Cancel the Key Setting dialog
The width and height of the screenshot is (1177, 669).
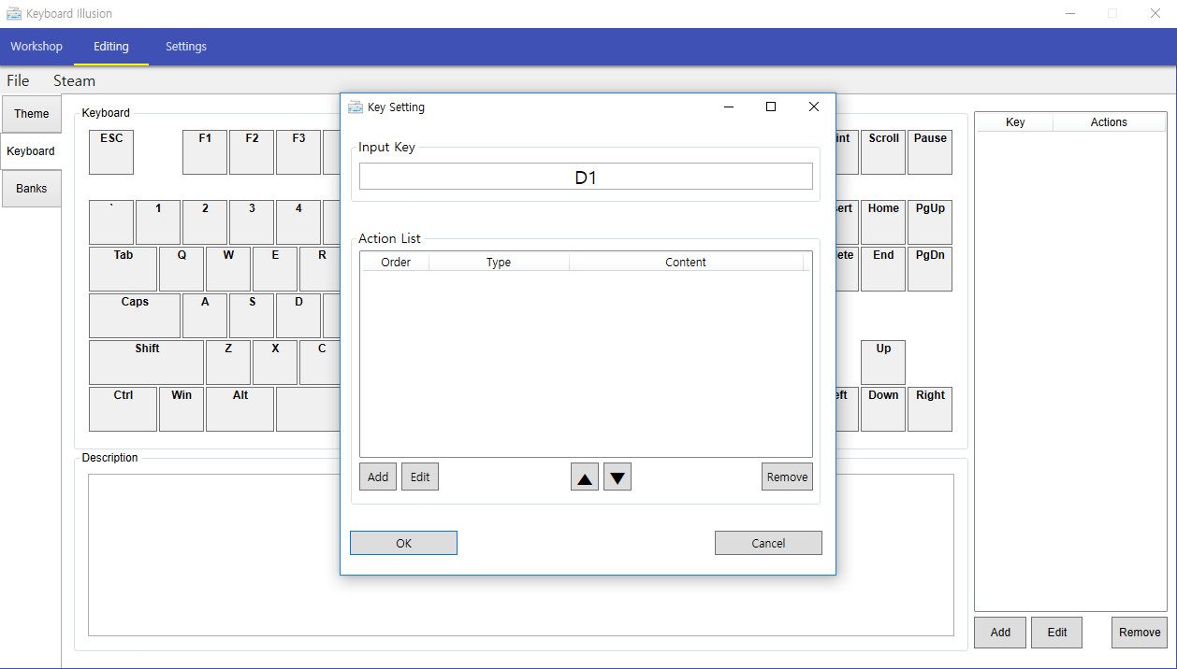[767, 542]
